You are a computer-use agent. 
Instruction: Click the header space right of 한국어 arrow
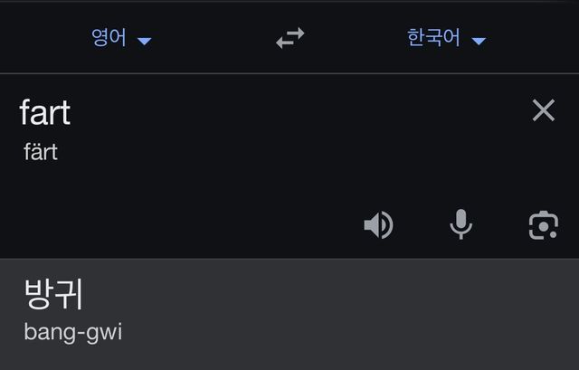(538, 38)
